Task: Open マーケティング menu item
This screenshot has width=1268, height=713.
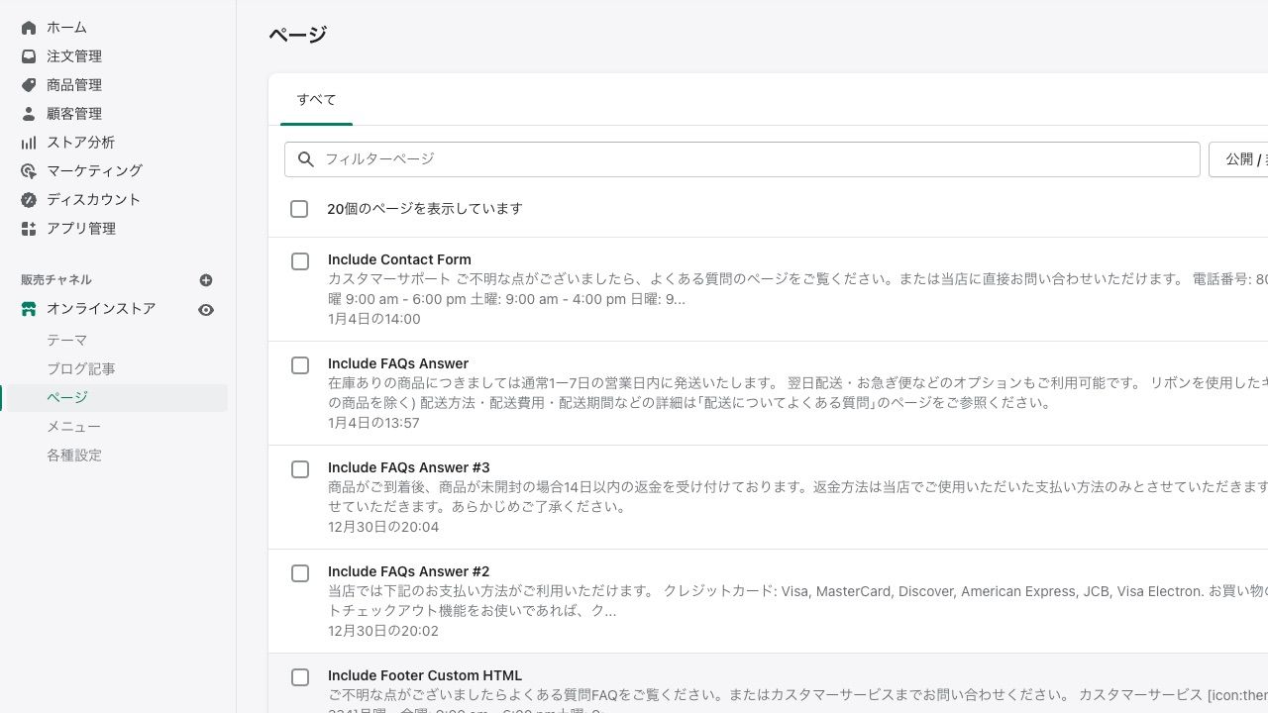Action: 94,171
